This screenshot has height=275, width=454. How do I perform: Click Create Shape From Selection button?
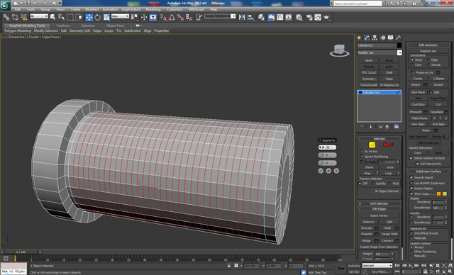click(x=379, y=247)
